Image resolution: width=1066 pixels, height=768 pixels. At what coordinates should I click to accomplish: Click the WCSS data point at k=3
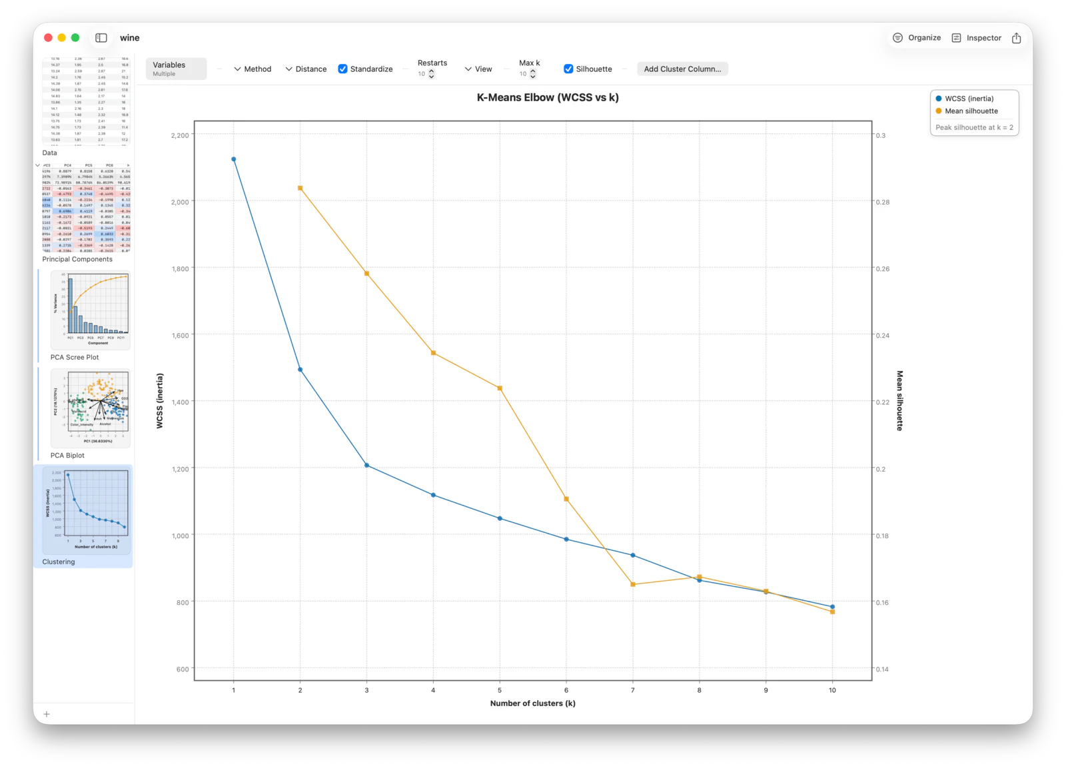(x=367, y=466)
